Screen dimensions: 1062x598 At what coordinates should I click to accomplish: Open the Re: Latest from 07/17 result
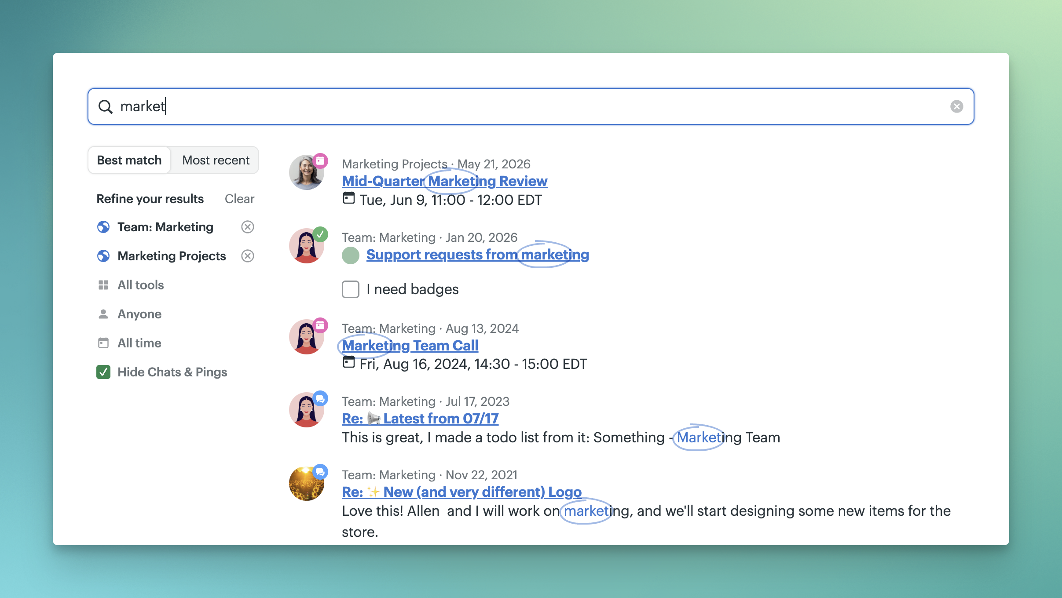pyautogui.click(x=420, y=418)
